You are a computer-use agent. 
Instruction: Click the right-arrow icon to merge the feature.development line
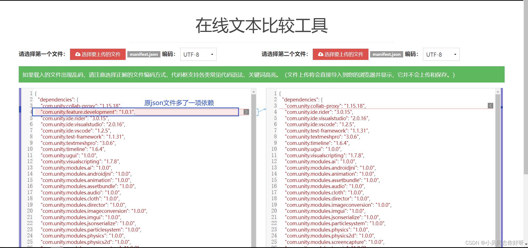[x=246, y=112]
